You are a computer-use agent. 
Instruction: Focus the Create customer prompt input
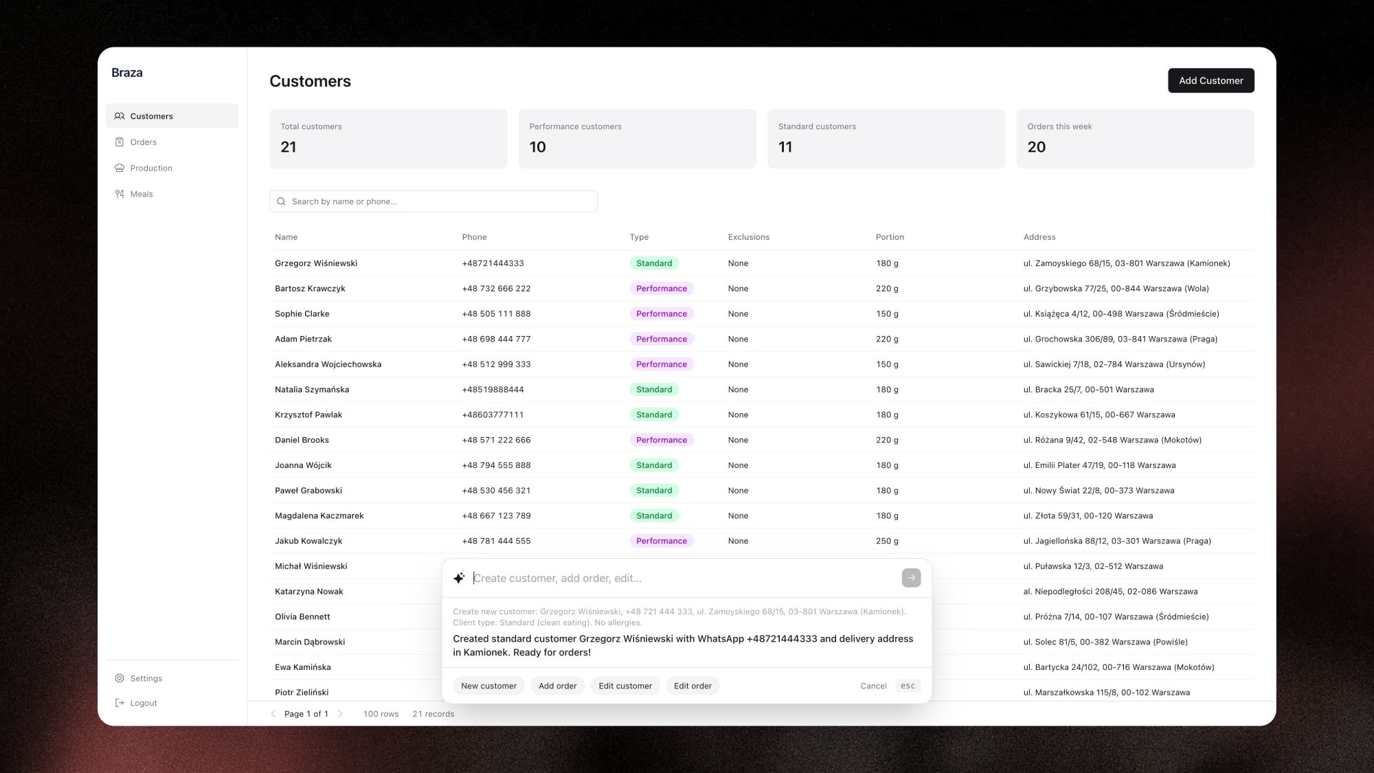684,578
